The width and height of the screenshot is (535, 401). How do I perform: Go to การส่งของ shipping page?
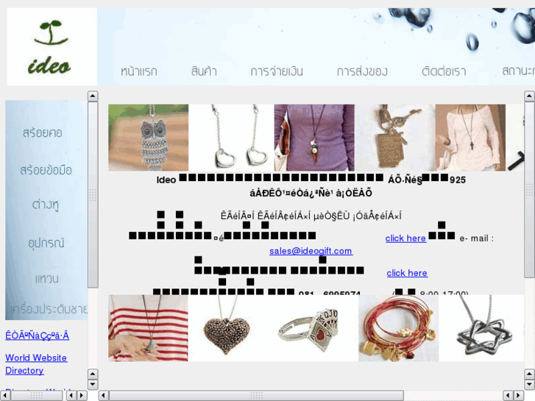(x=362, y=71)
